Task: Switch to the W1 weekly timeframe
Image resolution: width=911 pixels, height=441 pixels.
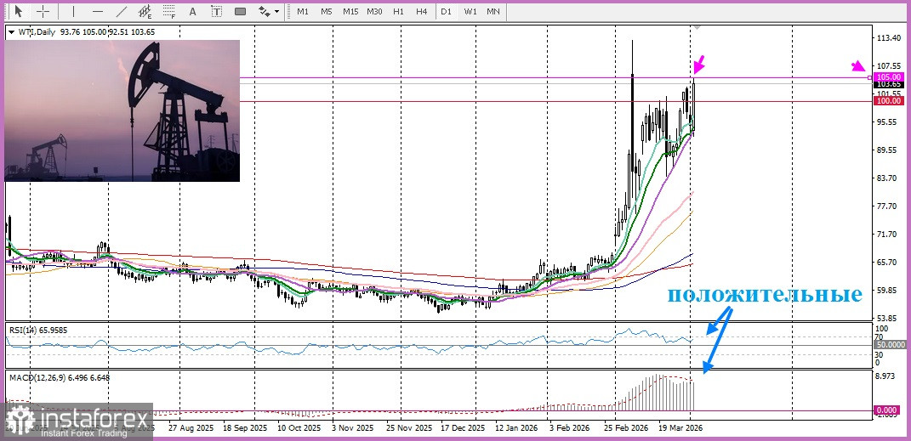Action: click(470, 12)
